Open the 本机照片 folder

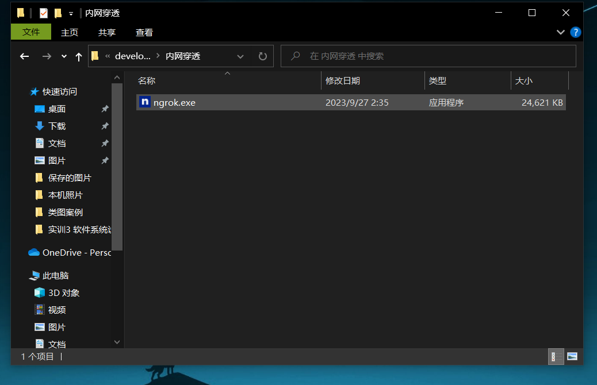click(65, 195)
